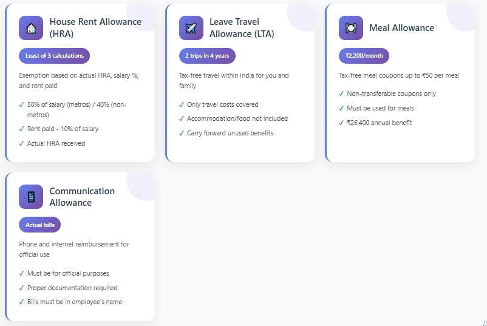This screenshot has height=326, width=487.
Task: Click the ₹26,400 annual benefit item
Action: (379, 123)
